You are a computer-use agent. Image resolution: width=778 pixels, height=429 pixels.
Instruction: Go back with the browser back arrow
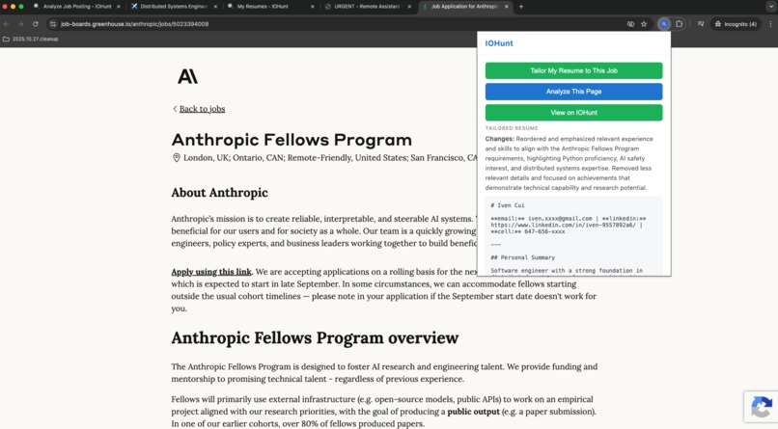tap(7, 24)
